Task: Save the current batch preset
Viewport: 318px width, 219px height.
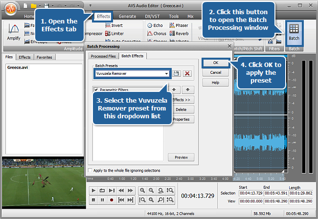Action: (177, 73)
